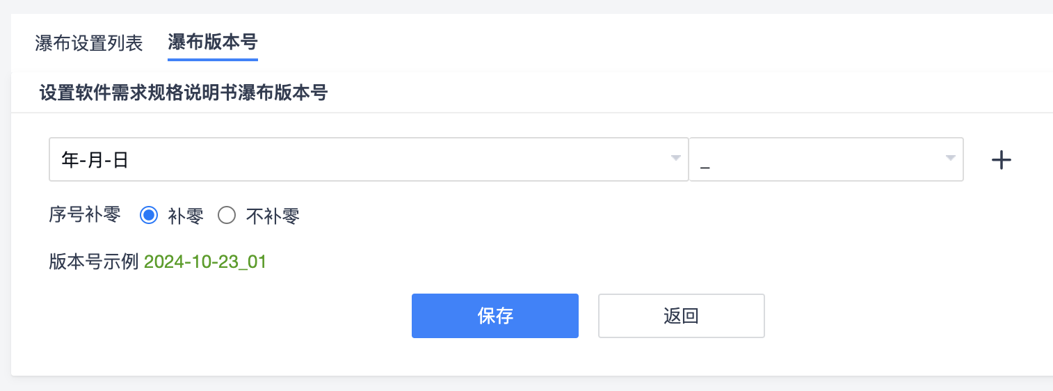Click the green 2024-10-23_01 example version
The width and height of the screenshot is (1053, 391).
pos(205,262)
